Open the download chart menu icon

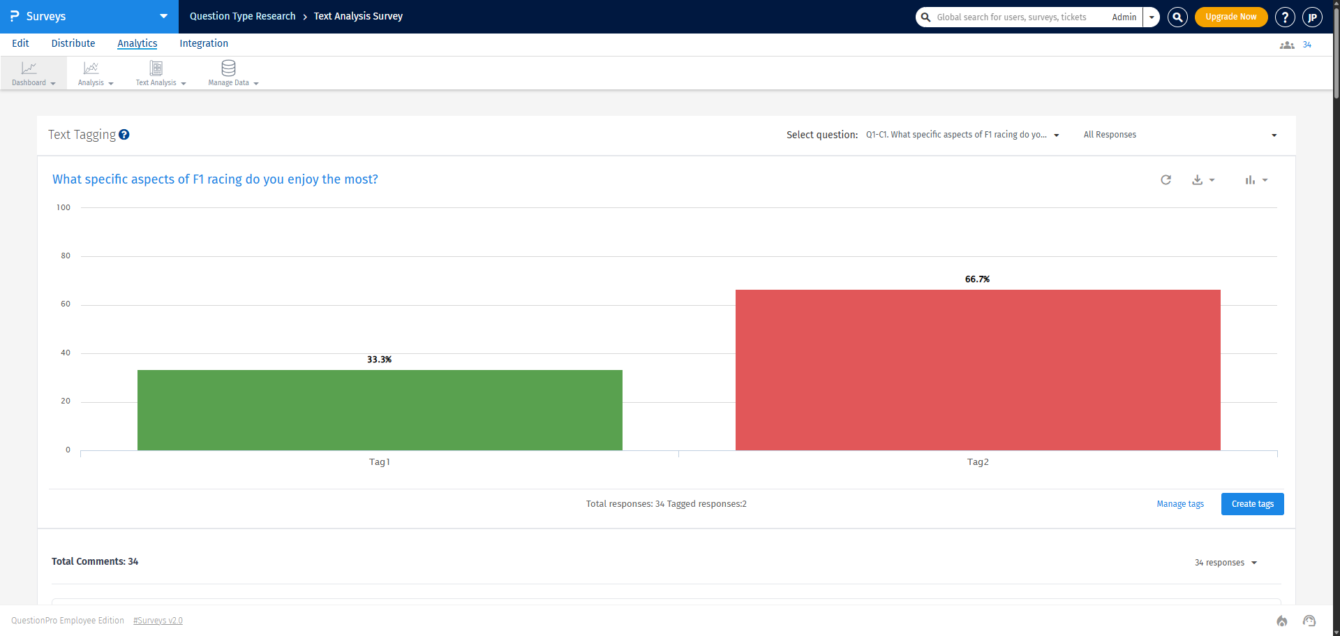click(x=1202, y=180)
